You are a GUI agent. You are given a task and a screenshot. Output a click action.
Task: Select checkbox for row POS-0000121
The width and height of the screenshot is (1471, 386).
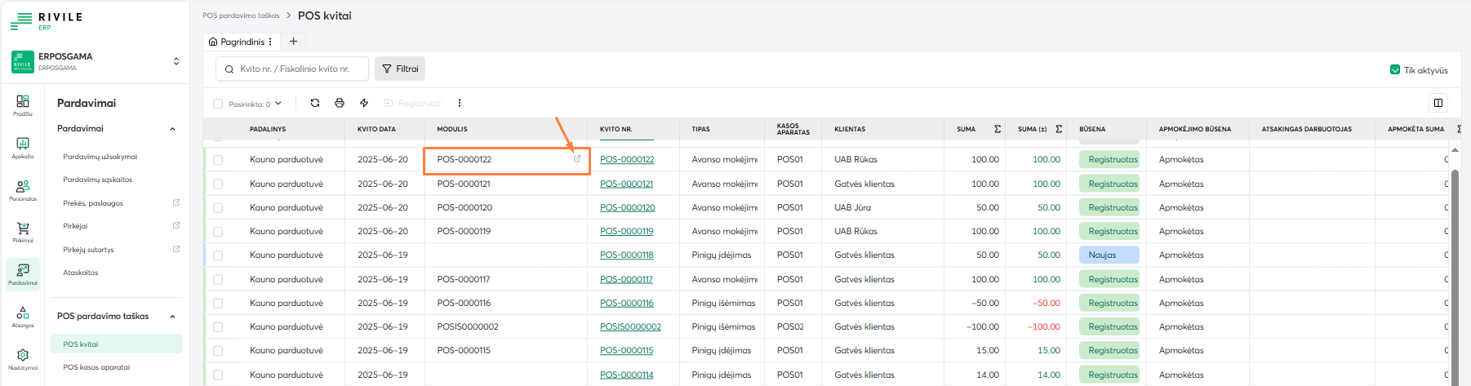tap(218, 184)
